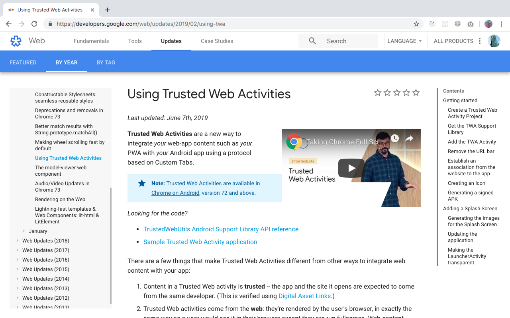
Task: Open TrustedWebUtils Android Support Library API reference
Action: 221,229
